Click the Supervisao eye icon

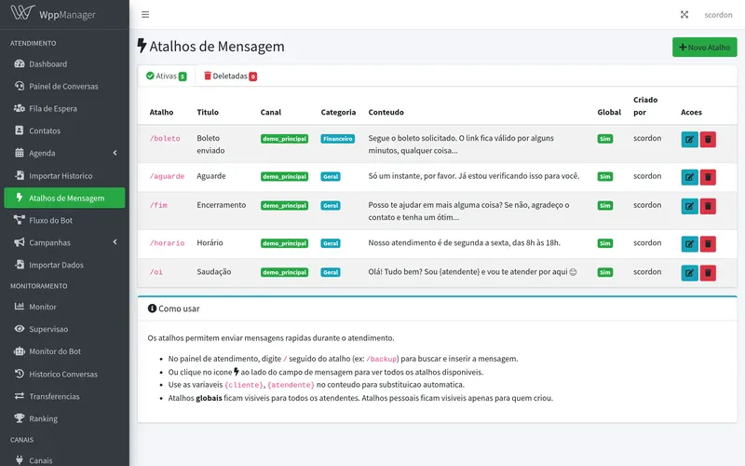click(19, 329)
